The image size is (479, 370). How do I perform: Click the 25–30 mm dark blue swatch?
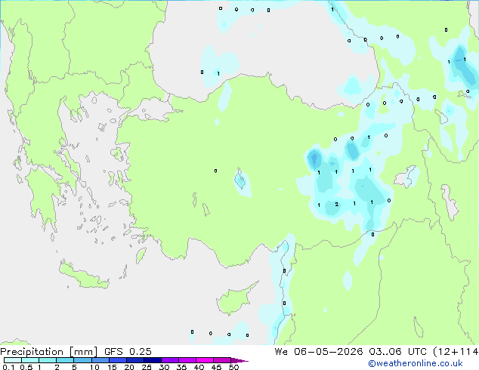point(153,360)
